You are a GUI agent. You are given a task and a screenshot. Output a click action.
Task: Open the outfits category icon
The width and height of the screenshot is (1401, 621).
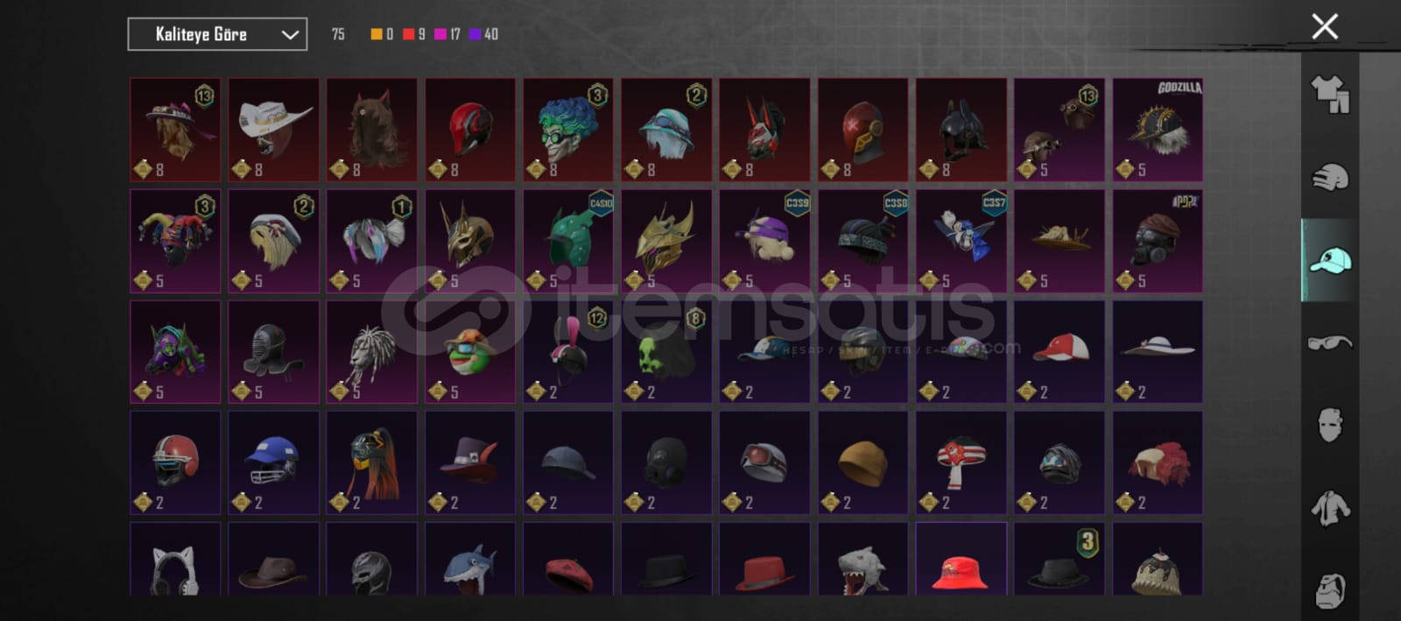1330,95
